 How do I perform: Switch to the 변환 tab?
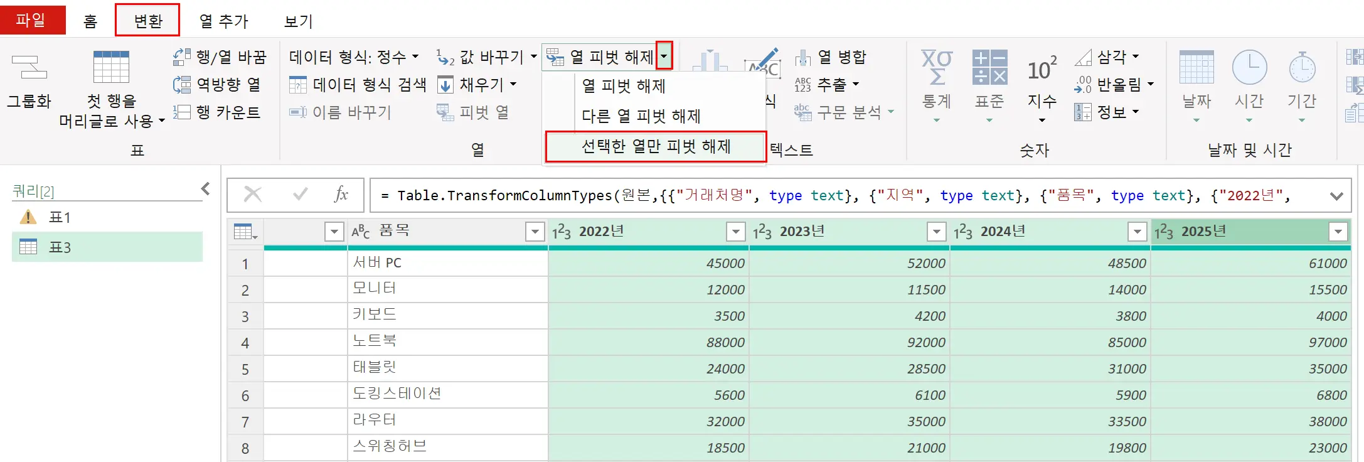pyautogui.click(x=148, y=21)
